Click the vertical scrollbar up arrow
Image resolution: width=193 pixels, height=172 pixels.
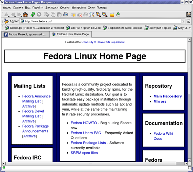[189, 40]
